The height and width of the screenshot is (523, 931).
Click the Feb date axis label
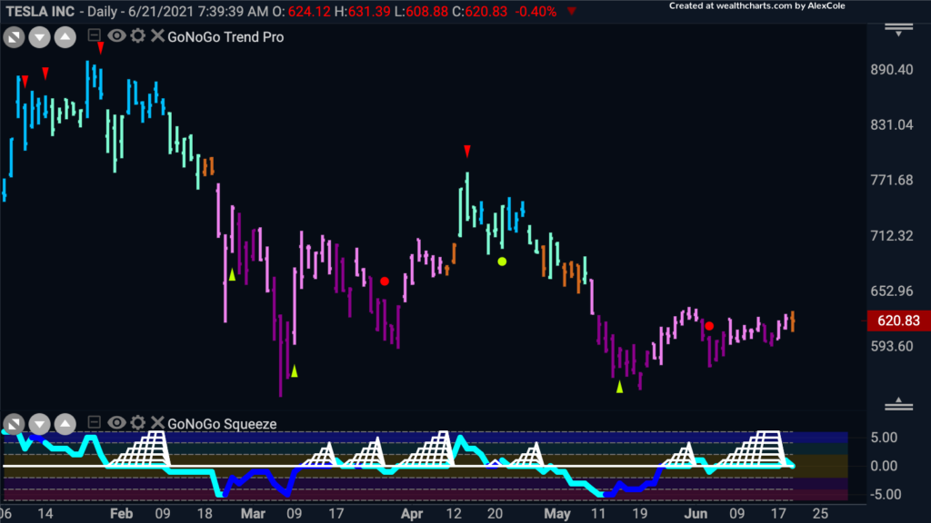(122, 514)
